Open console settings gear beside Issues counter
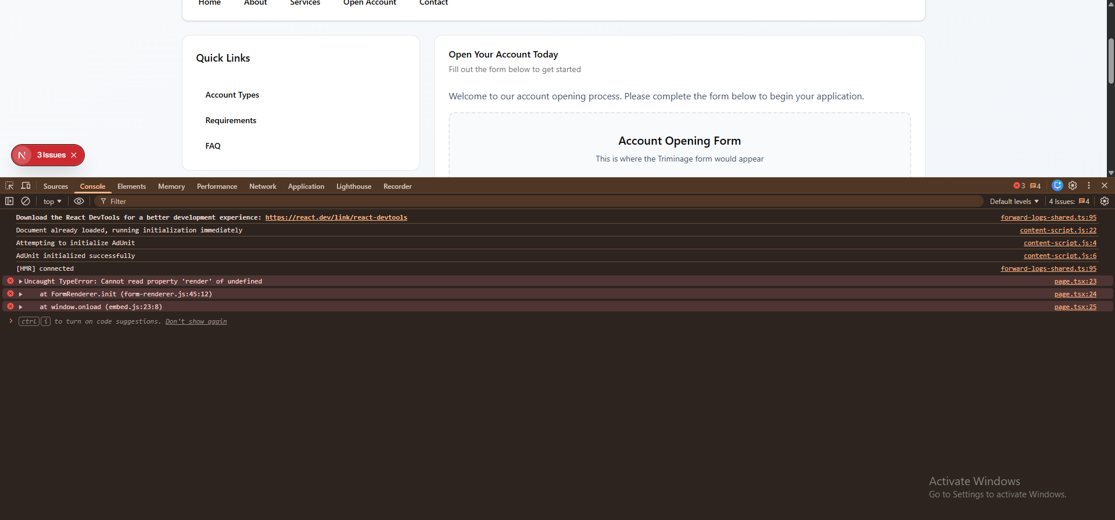1115x520 pixels. click(1104, 201)
